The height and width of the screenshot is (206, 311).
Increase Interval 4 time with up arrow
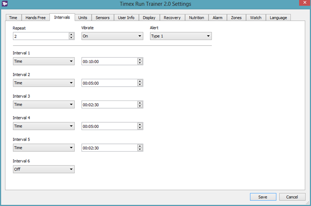click(140, 125)
